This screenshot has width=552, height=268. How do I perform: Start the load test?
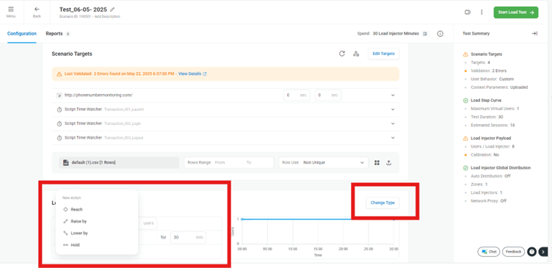click(516, 12)
